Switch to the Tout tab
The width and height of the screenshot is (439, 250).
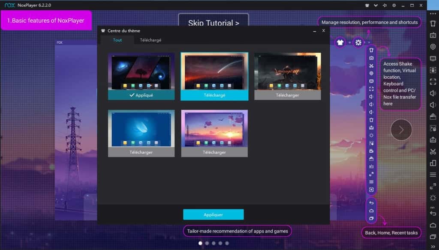[117, 40]
